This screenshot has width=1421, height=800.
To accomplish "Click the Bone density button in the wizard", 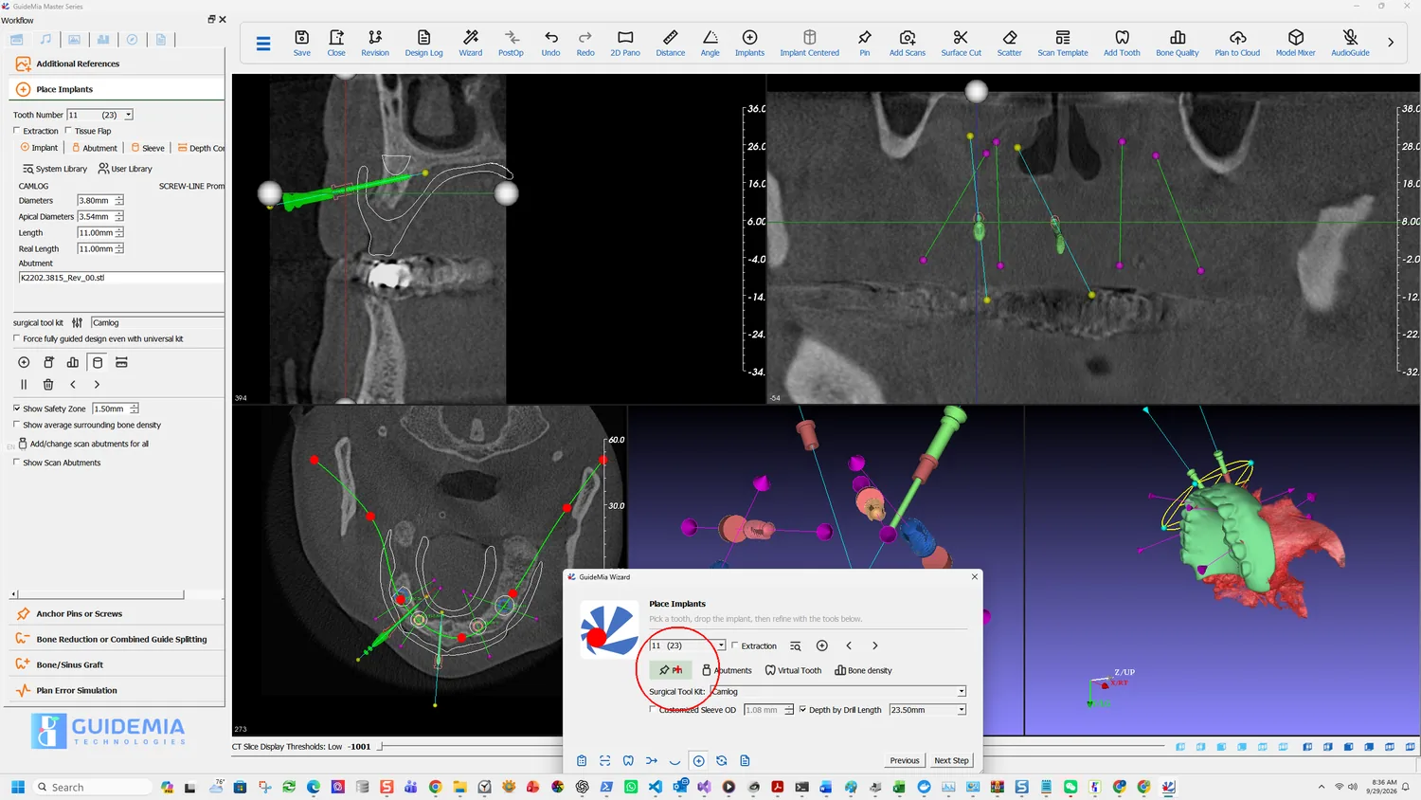I will [x=863, y=670].
